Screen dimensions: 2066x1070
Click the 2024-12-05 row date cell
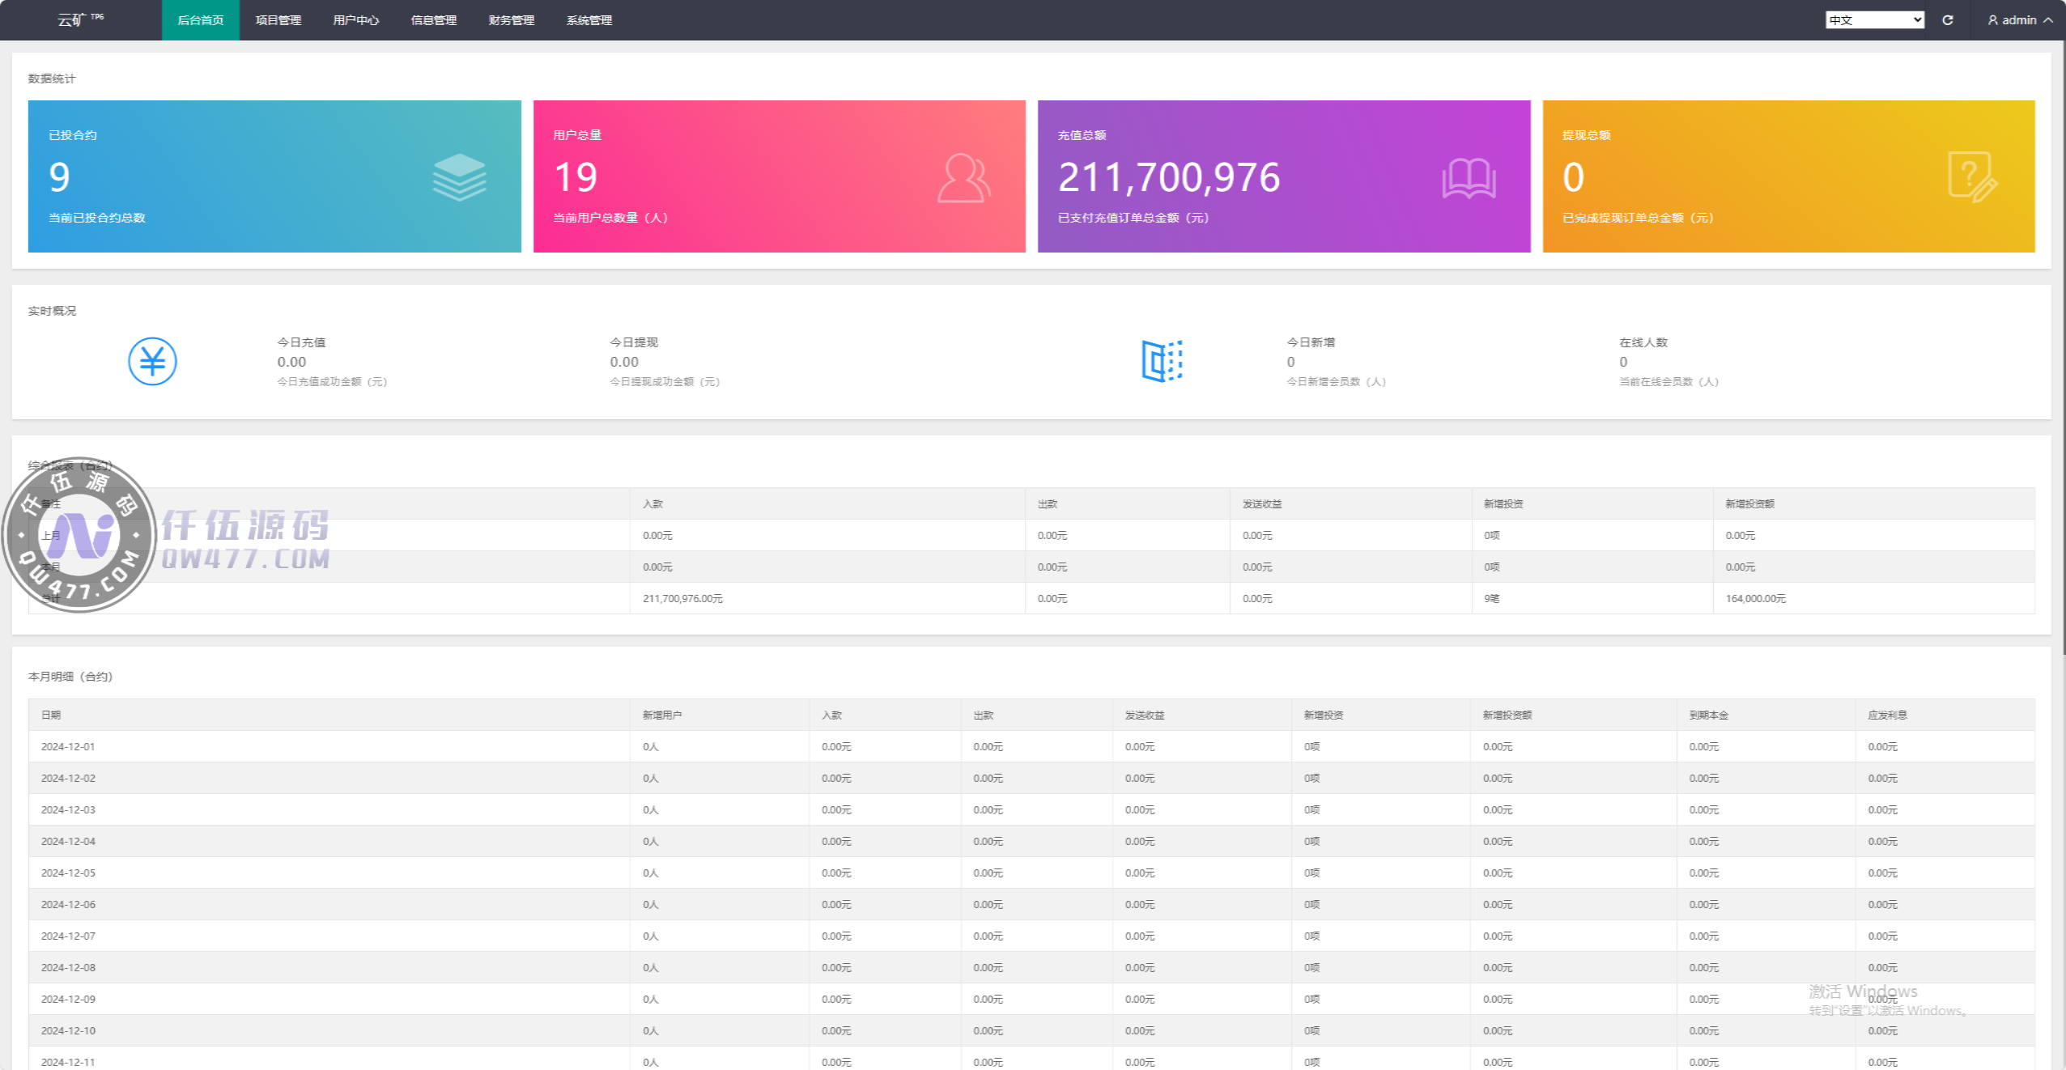pos(69,873)
